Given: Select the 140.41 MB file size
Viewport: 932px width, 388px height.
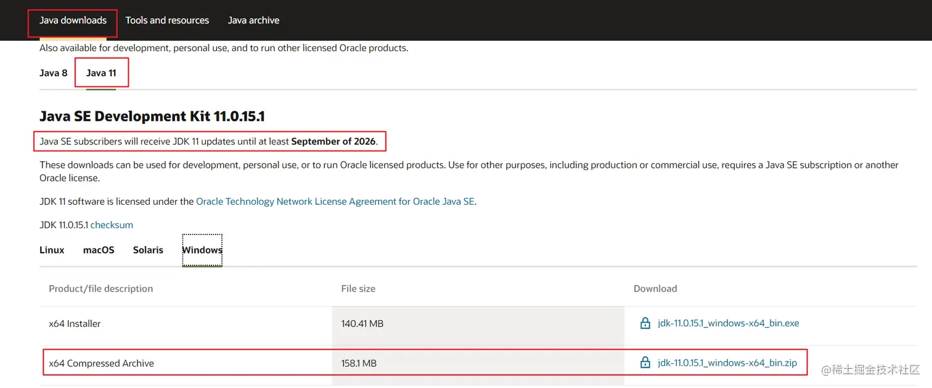Looking at the screenshot, I should coord(362,323).
